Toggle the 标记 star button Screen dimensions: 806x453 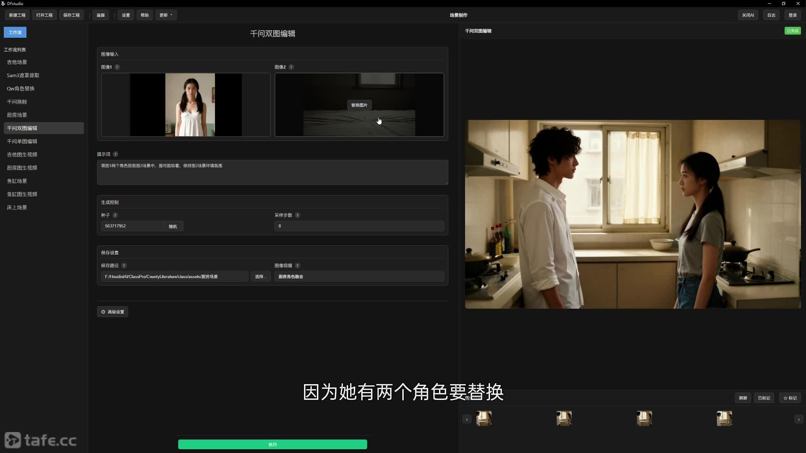790,398
